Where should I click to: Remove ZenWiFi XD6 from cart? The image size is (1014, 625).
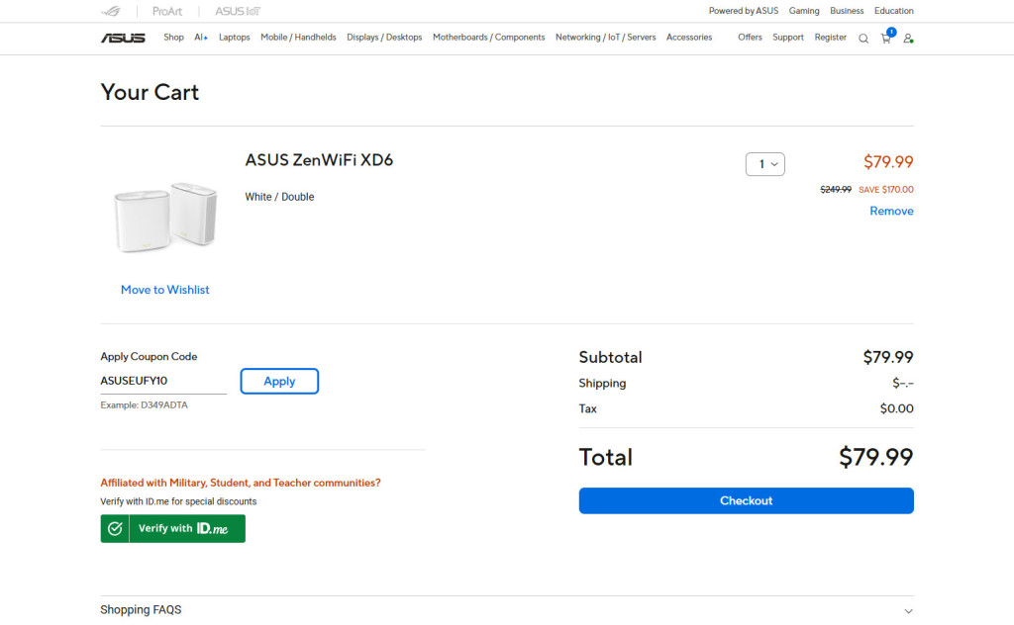click(x=891, y=212)
